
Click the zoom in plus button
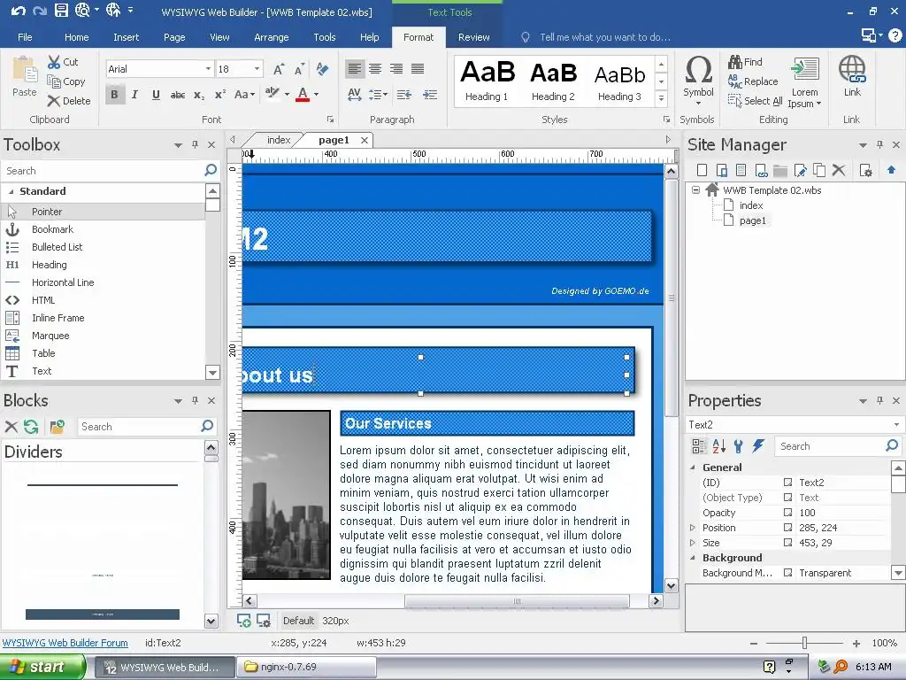856,643
